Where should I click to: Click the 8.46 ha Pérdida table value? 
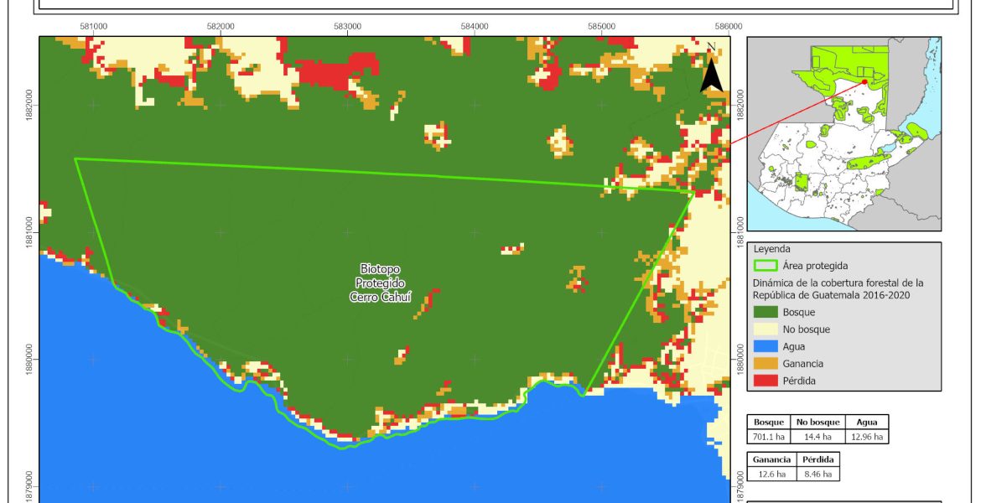click(817, 474)
